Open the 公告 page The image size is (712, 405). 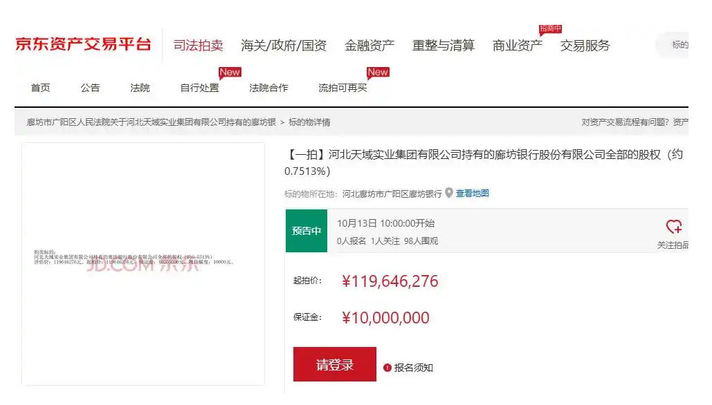(x=90, y=88)
